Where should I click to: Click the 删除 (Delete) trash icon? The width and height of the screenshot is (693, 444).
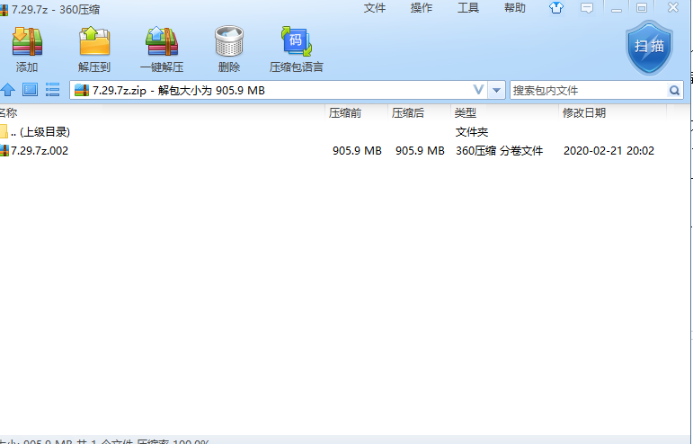[x=229, y=41]
